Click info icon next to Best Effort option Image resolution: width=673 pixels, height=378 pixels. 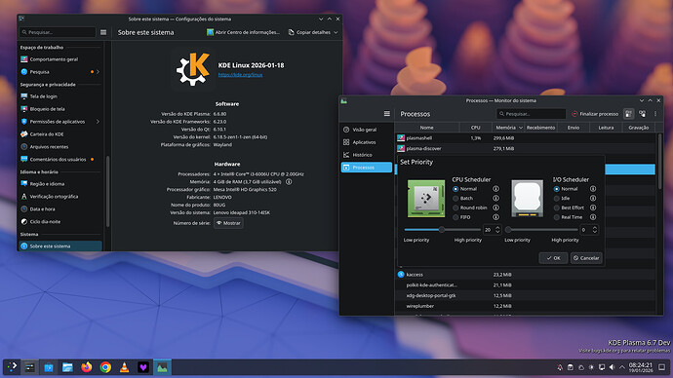pos(593,208)
